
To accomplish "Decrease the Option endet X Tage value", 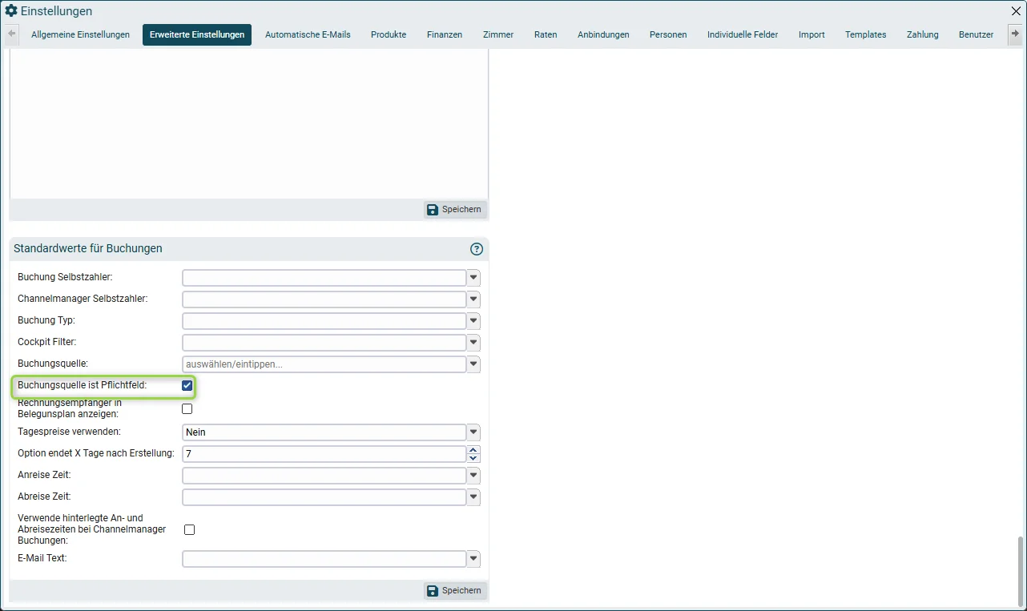I will 473,458.
